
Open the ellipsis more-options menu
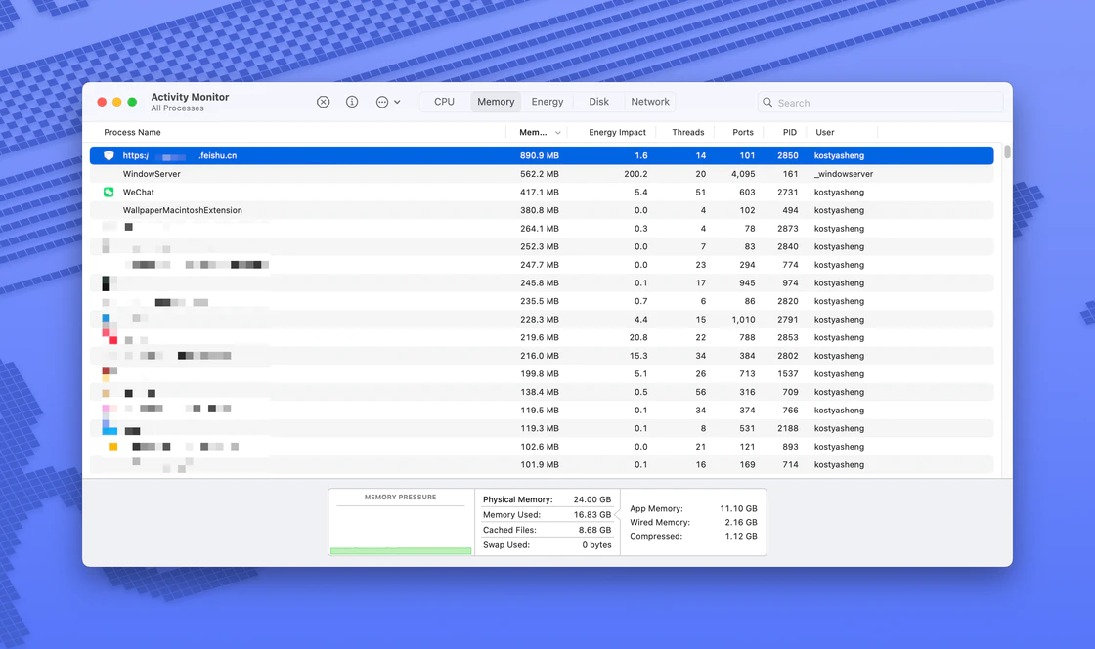387,102
